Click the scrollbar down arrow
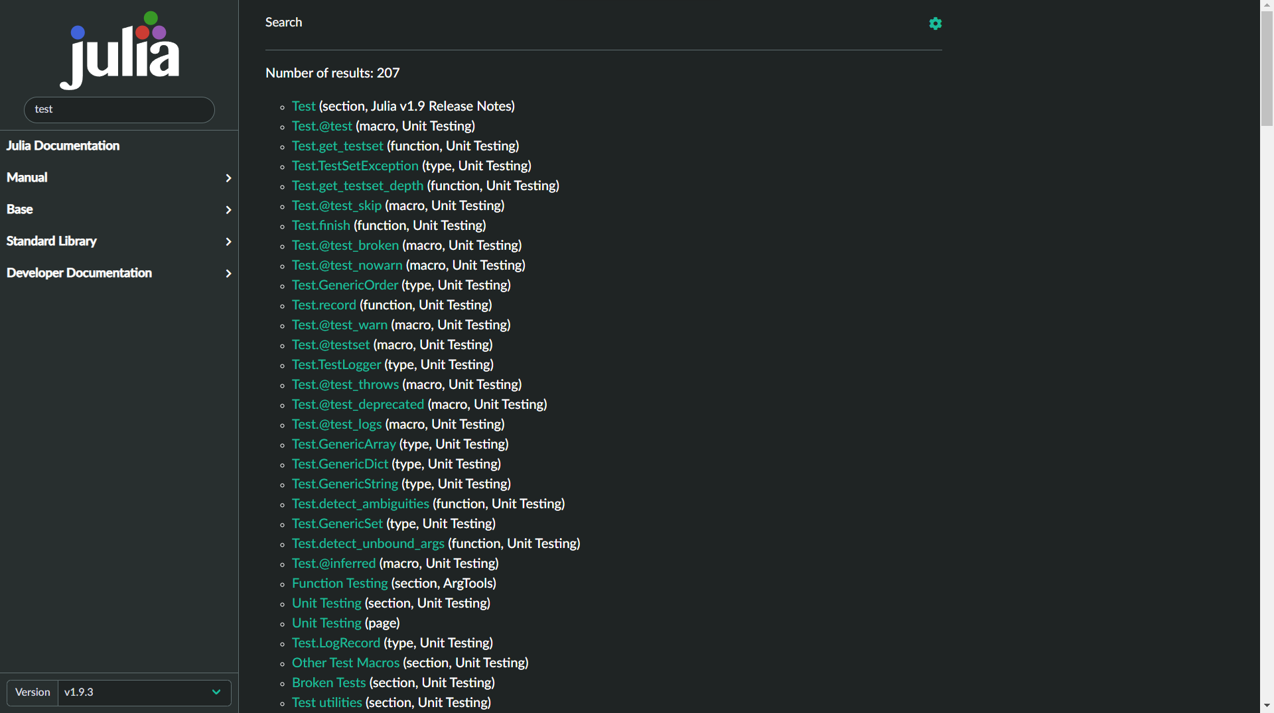 1267,706
